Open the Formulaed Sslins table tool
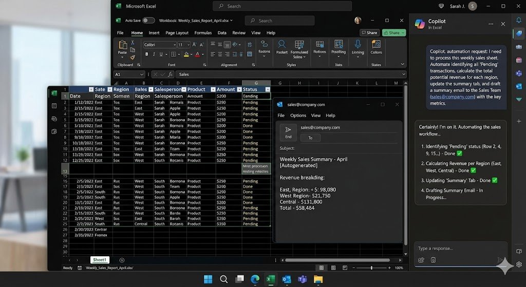Screen dimensions: 526x287 pyautogui.click(x=299, y=49)
